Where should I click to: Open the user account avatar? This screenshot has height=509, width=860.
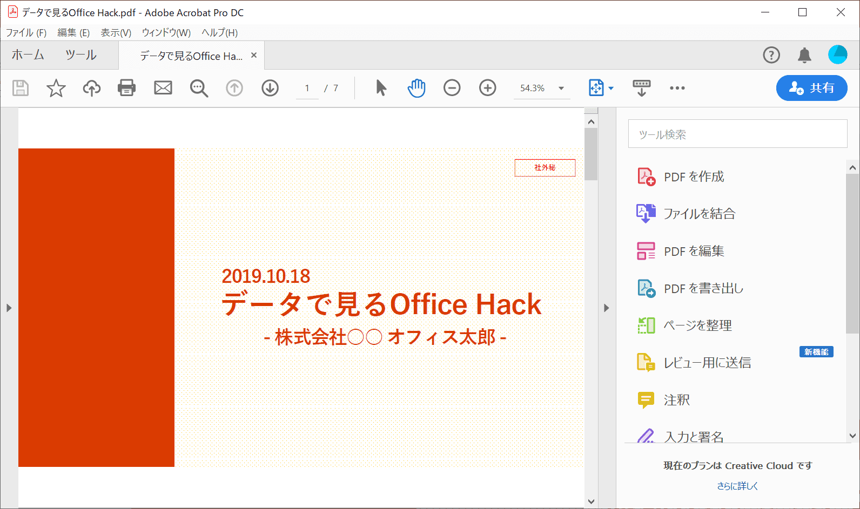[x=838, y=55]
